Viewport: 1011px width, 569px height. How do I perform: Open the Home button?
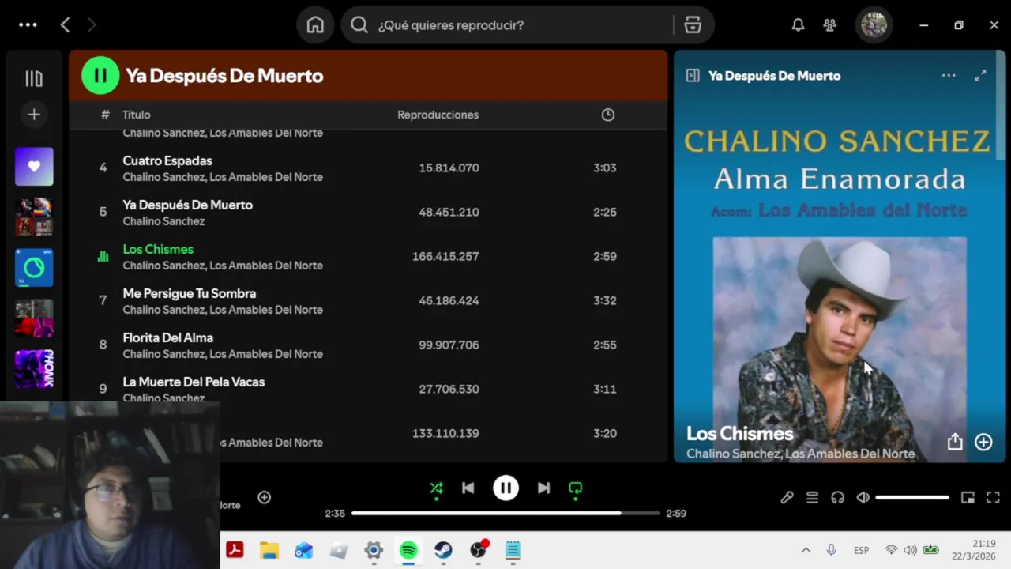point(315,25)
